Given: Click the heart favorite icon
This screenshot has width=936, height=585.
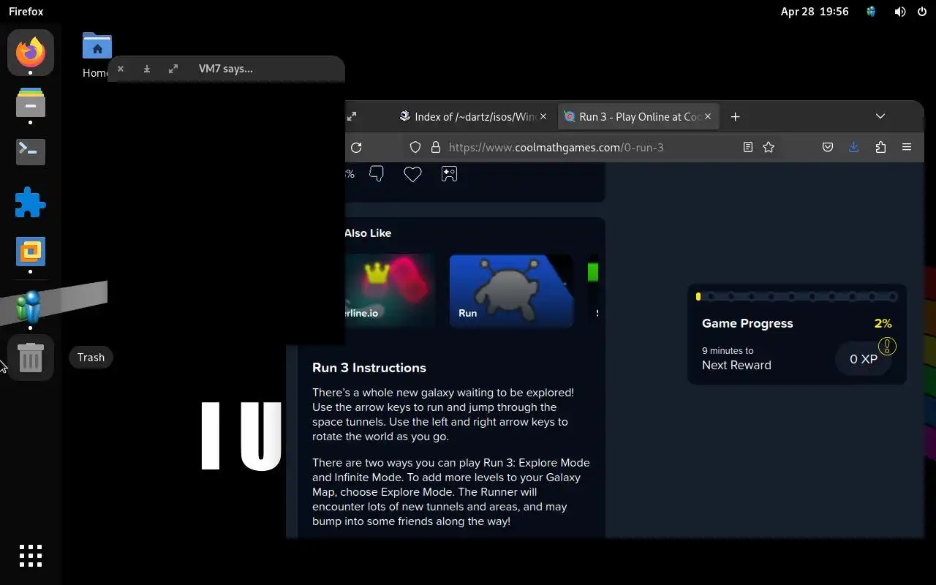Looking at the screenshot, I should click(412, 174).
